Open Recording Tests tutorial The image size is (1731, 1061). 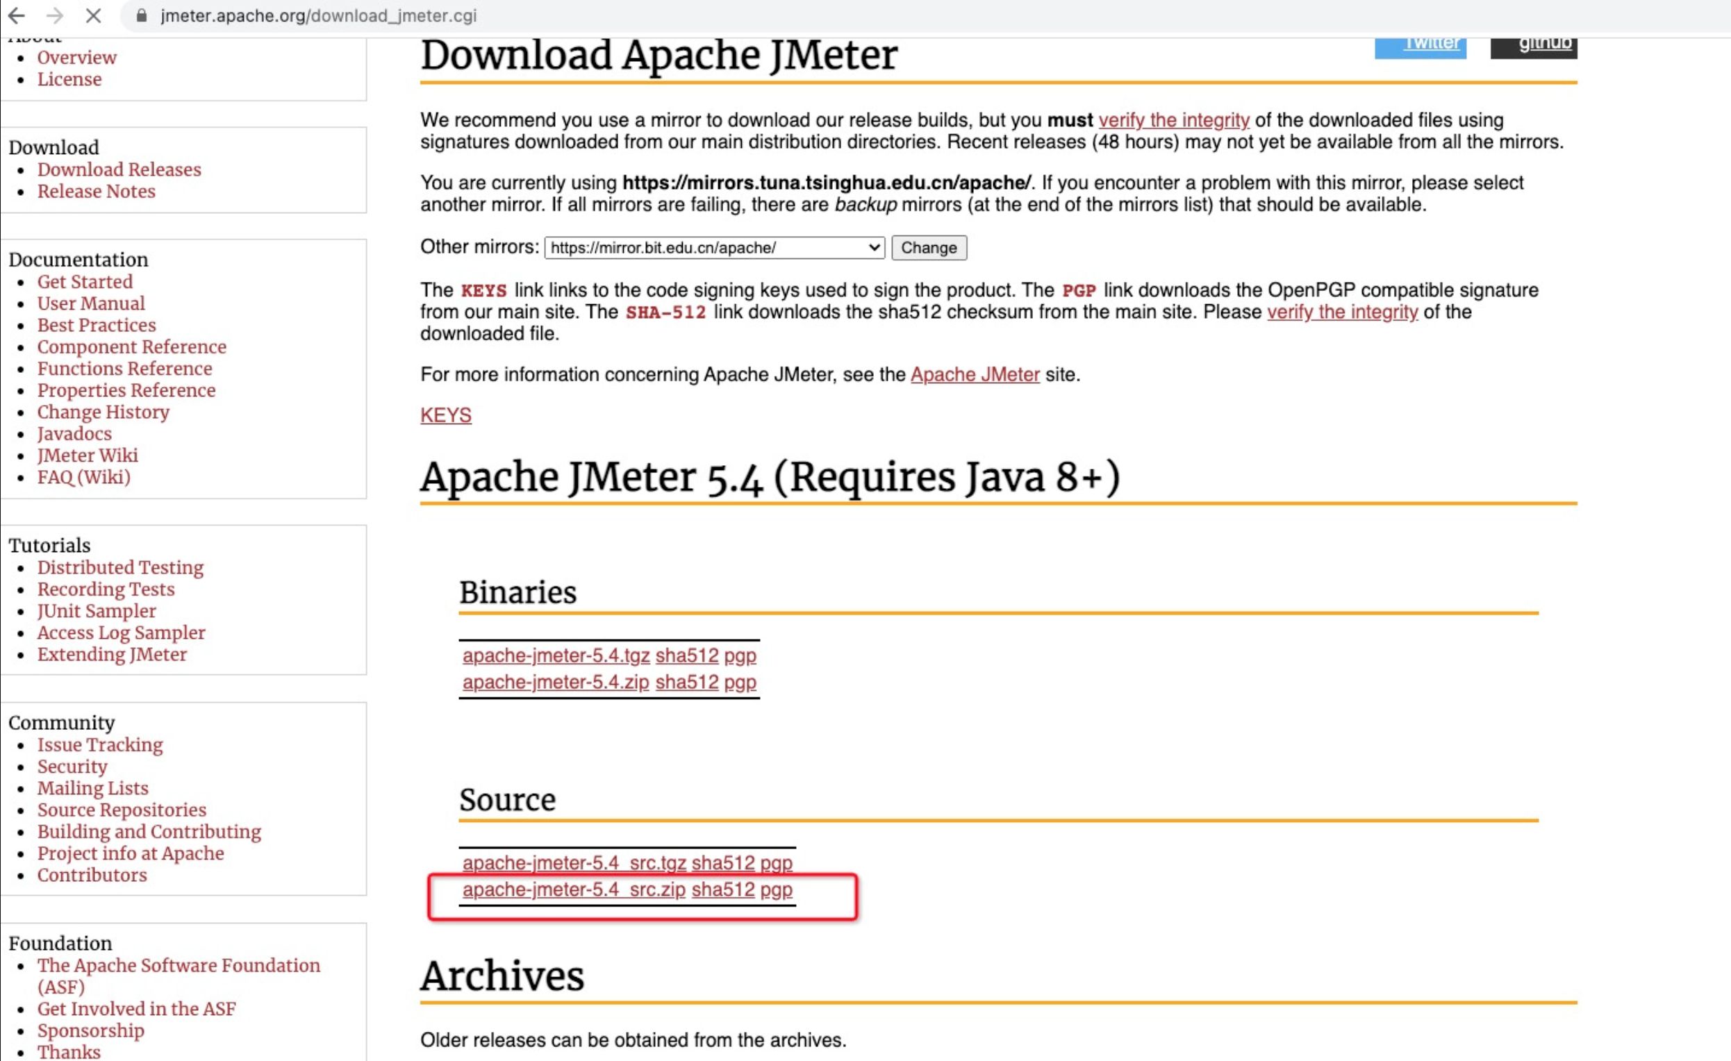click(106, 590)
